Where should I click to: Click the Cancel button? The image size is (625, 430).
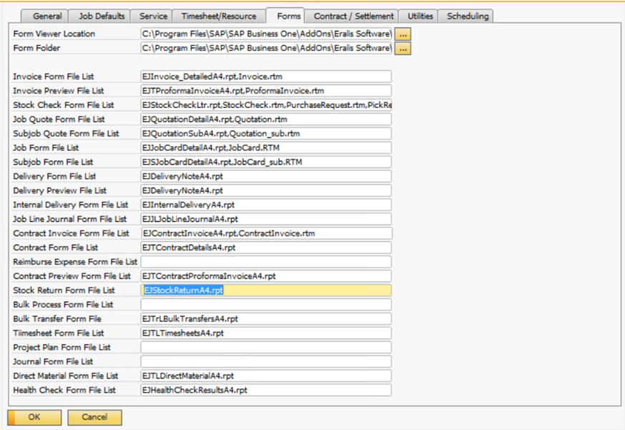click(94, 417)
